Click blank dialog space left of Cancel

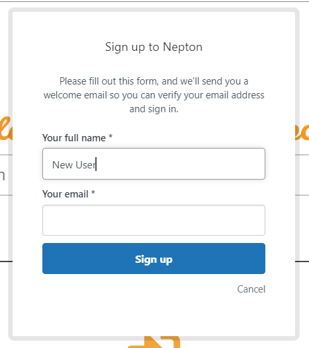click(x=138, y=289)
